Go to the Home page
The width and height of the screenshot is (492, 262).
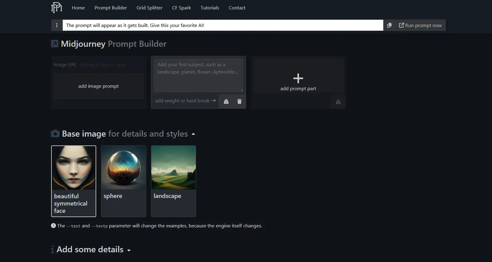tap(78, 8)
